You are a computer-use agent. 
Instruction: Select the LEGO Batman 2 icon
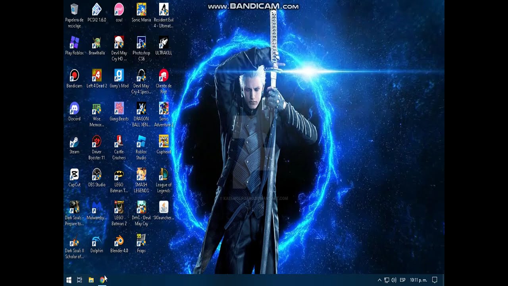point(119,213)
